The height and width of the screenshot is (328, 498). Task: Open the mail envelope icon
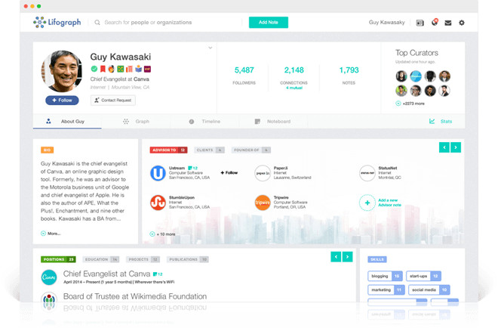click(x=447, y=23)
